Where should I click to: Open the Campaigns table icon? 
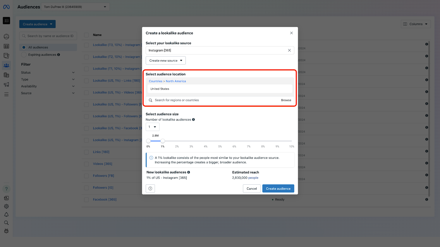[6, 46]
